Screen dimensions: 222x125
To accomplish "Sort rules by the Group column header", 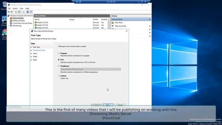I will tap(72, 19).
